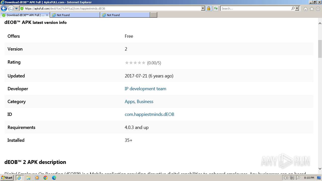
Task: Click the search magnifier icon
Action: click(x=293, y=9)
